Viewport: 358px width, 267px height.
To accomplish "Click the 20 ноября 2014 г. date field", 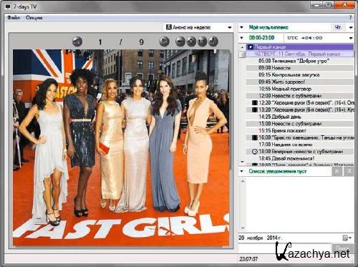I will [261, 238].
